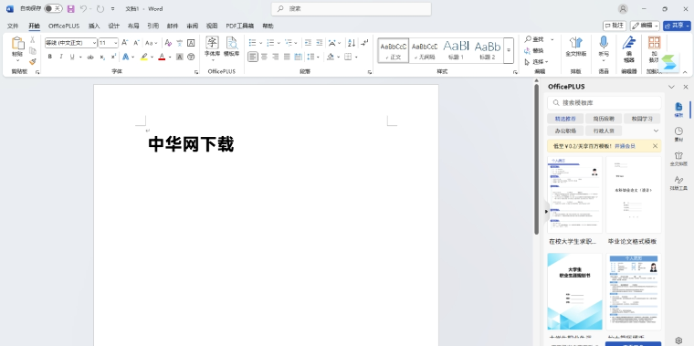Click the Save icon in title bar
694x346 pixels.
pyautogui.click(x=71, y=8)
